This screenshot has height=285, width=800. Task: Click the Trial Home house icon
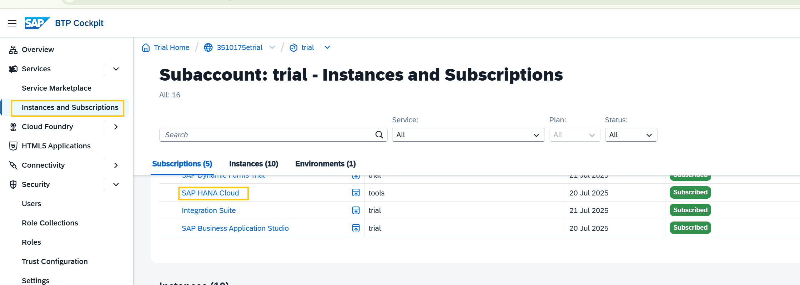point(146,47)
